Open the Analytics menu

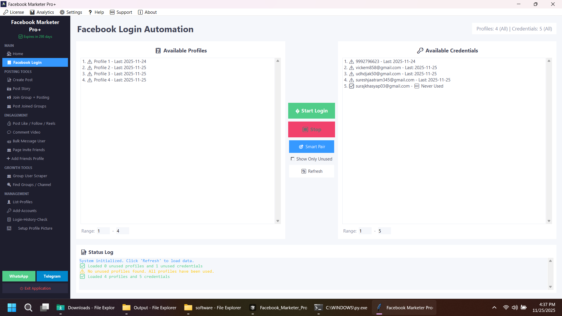tap(42, 12)
